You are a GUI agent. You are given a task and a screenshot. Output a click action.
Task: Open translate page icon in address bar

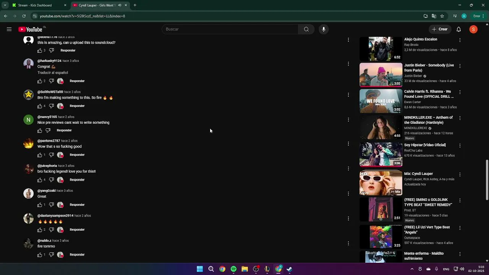pos(434,16)
